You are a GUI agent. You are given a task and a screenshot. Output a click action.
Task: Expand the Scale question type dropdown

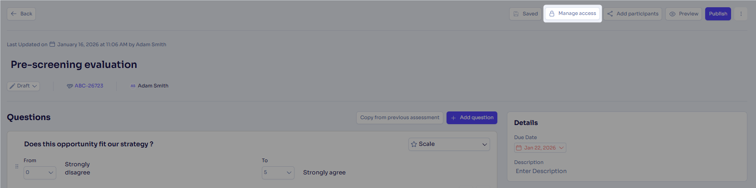tap(449, 144)
